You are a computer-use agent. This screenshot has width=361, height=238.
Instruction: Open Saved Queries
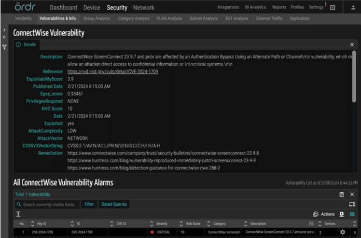[114, 204]
